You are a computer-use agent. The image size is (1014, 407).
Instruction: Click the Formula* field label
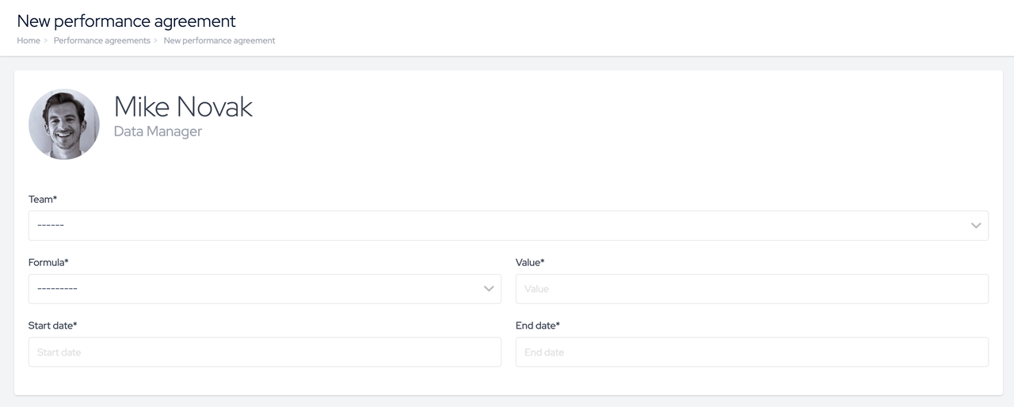click(48, 262)
